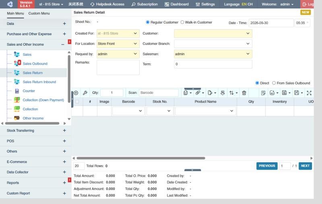Image resolution: width=322 pixels, height=204 pixels.
Task: Open the edit document pencil menu
Action: coord(212,93)
